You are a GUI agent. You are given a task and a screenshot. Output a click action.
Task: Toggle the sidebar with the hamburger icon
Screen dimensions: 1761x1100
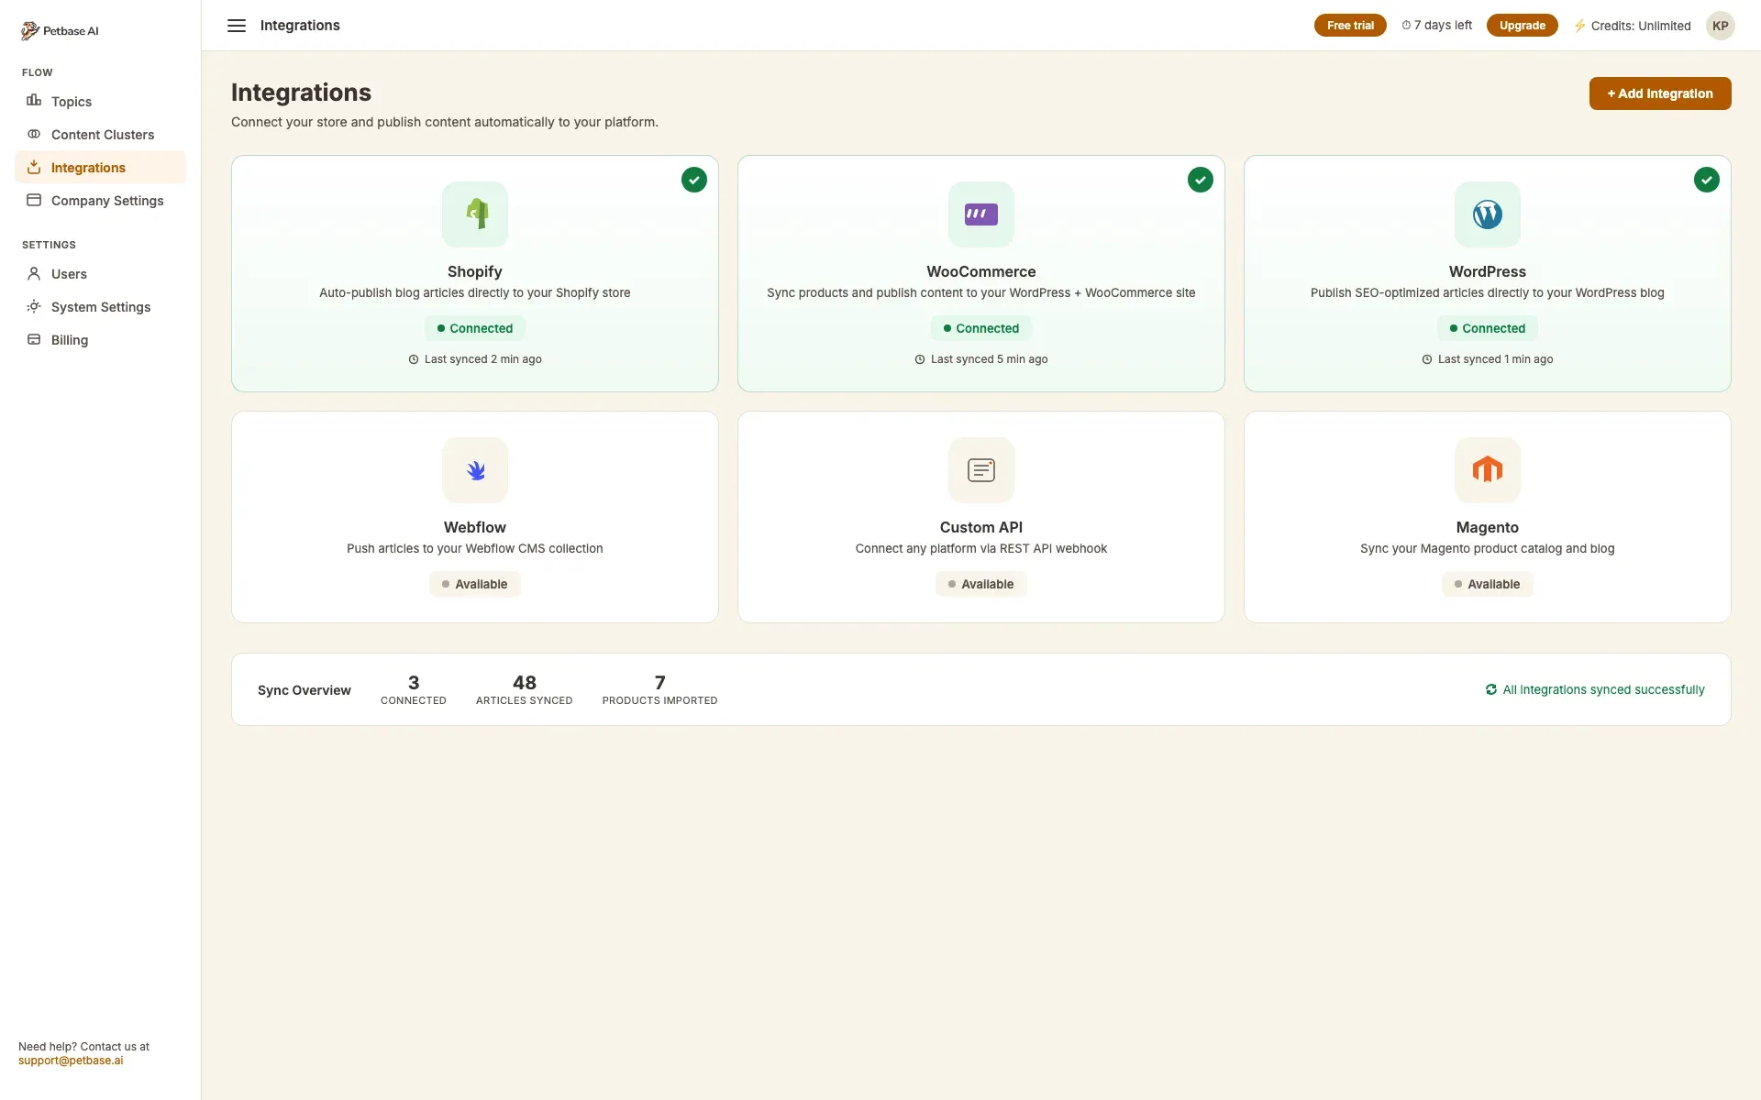click(x=237, y=25)
